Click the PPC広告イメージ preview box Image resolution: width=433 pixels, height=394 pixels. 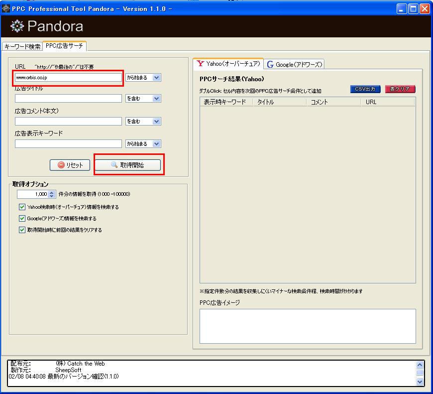point(308,326)
